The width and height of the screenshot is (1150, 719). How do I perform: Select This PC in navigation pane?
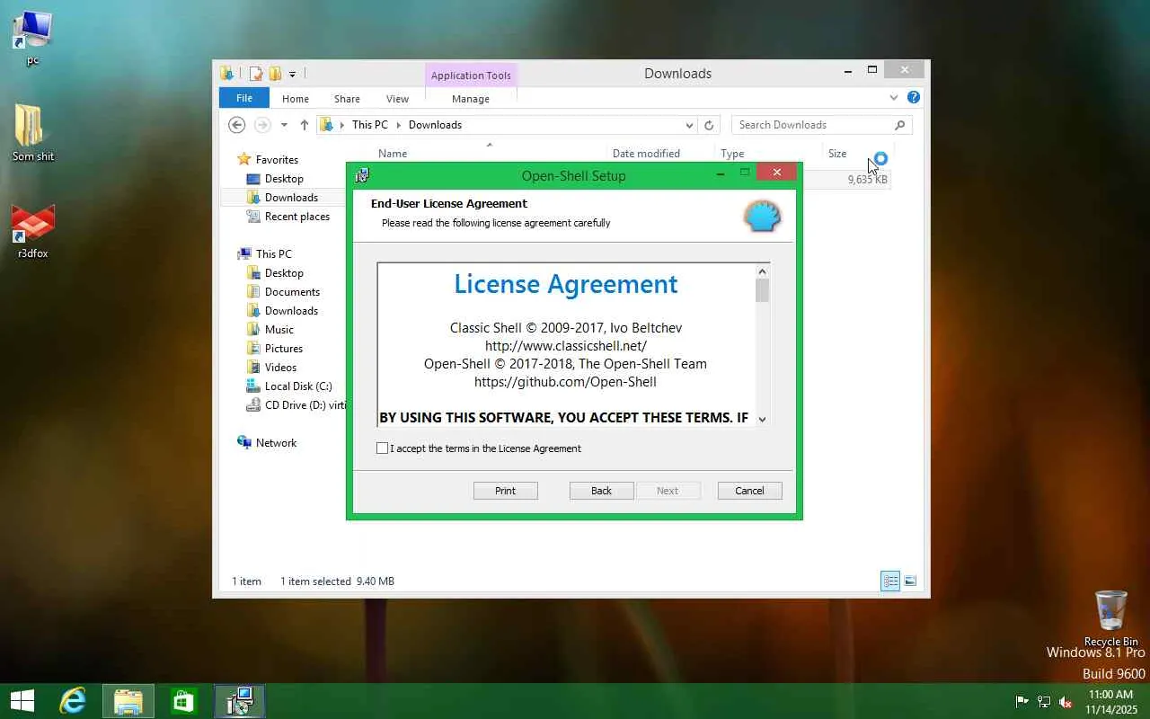tap(273, 254)
